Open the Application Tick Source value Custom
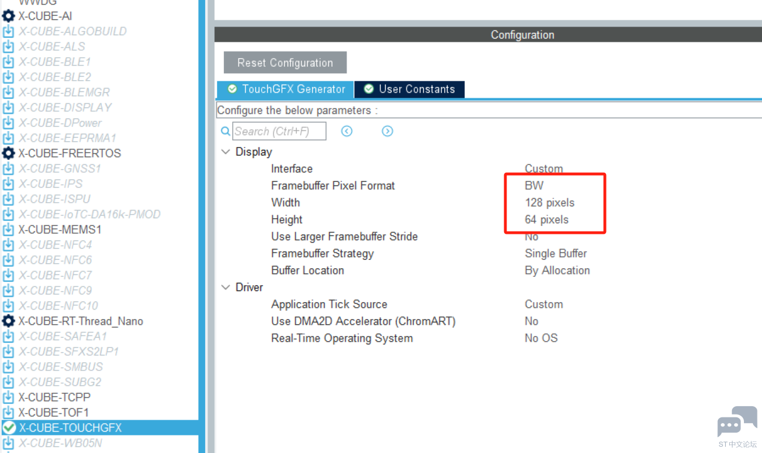762x453 pixels. pos(544,304)
